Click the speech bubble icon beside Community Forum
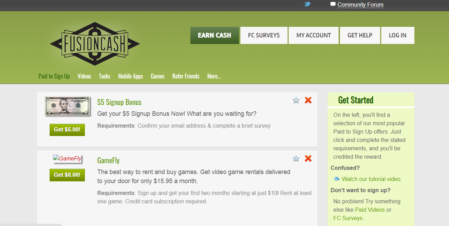This screenshot has width=449, height=226. point(333,5)
